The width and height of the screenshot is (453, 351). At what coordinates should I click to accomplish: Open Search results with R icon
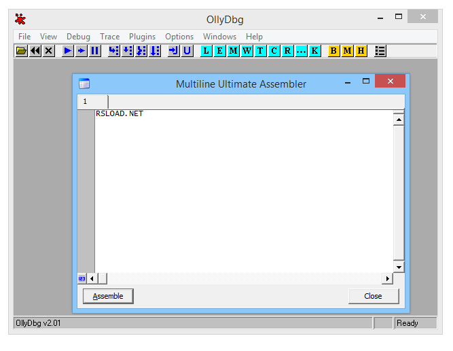[287, 51]
